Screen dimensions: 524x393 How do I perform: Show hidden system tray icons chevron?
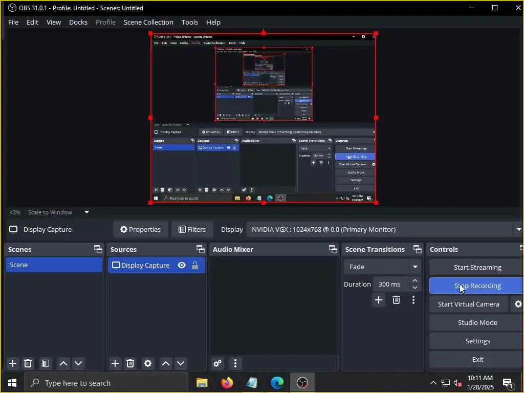[433, 383]
